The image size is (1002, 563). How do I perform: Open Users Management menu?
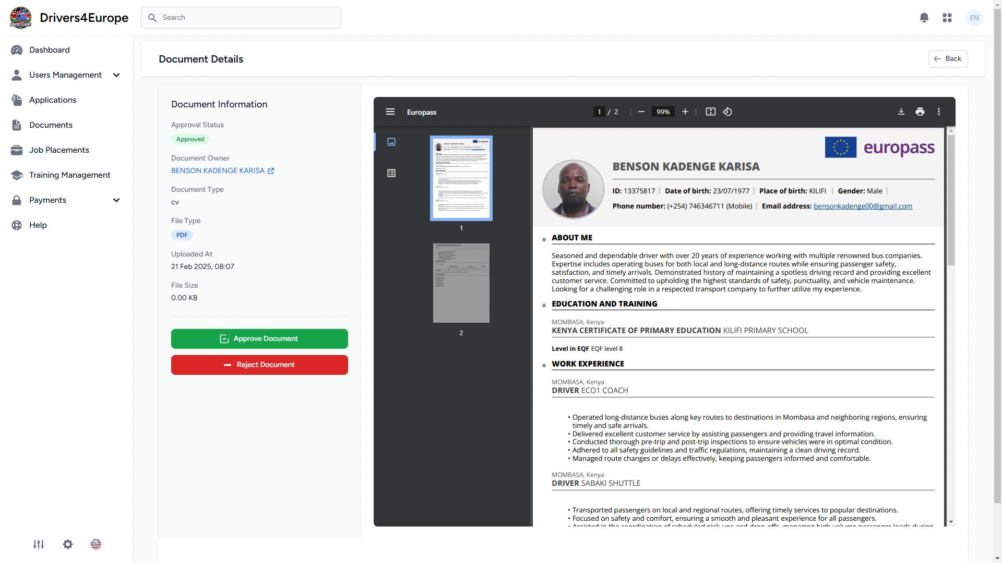66,75
